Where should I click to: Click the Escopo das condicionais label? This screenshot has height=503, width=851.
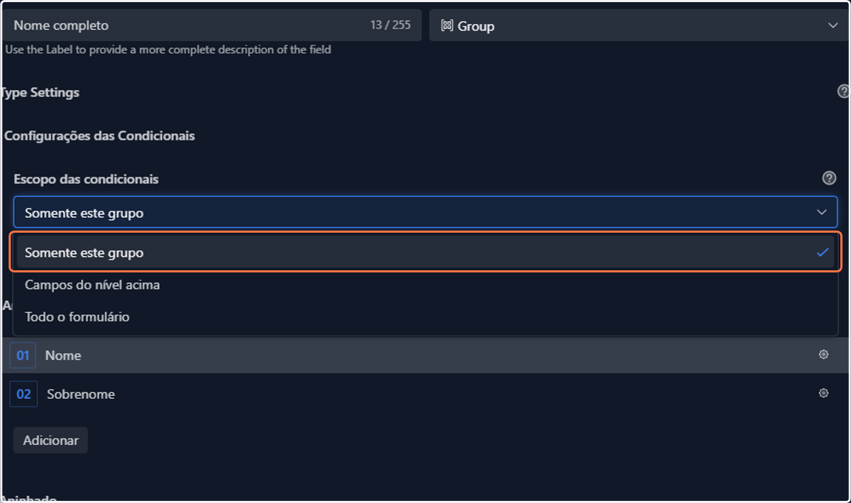coord(86,179)
